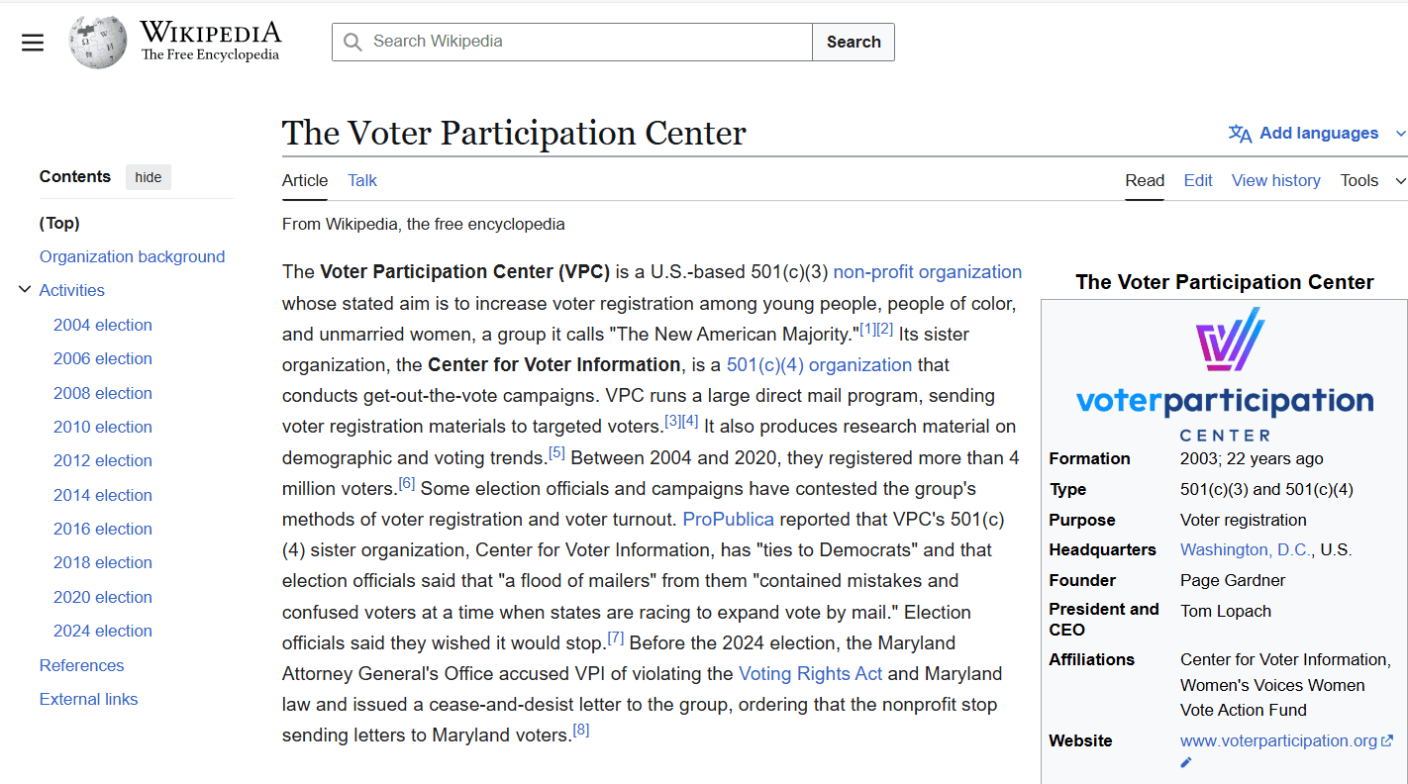Viewport: 1408px width, 784px height.
Task: Open the View history tab
Action: (1275, 180)
